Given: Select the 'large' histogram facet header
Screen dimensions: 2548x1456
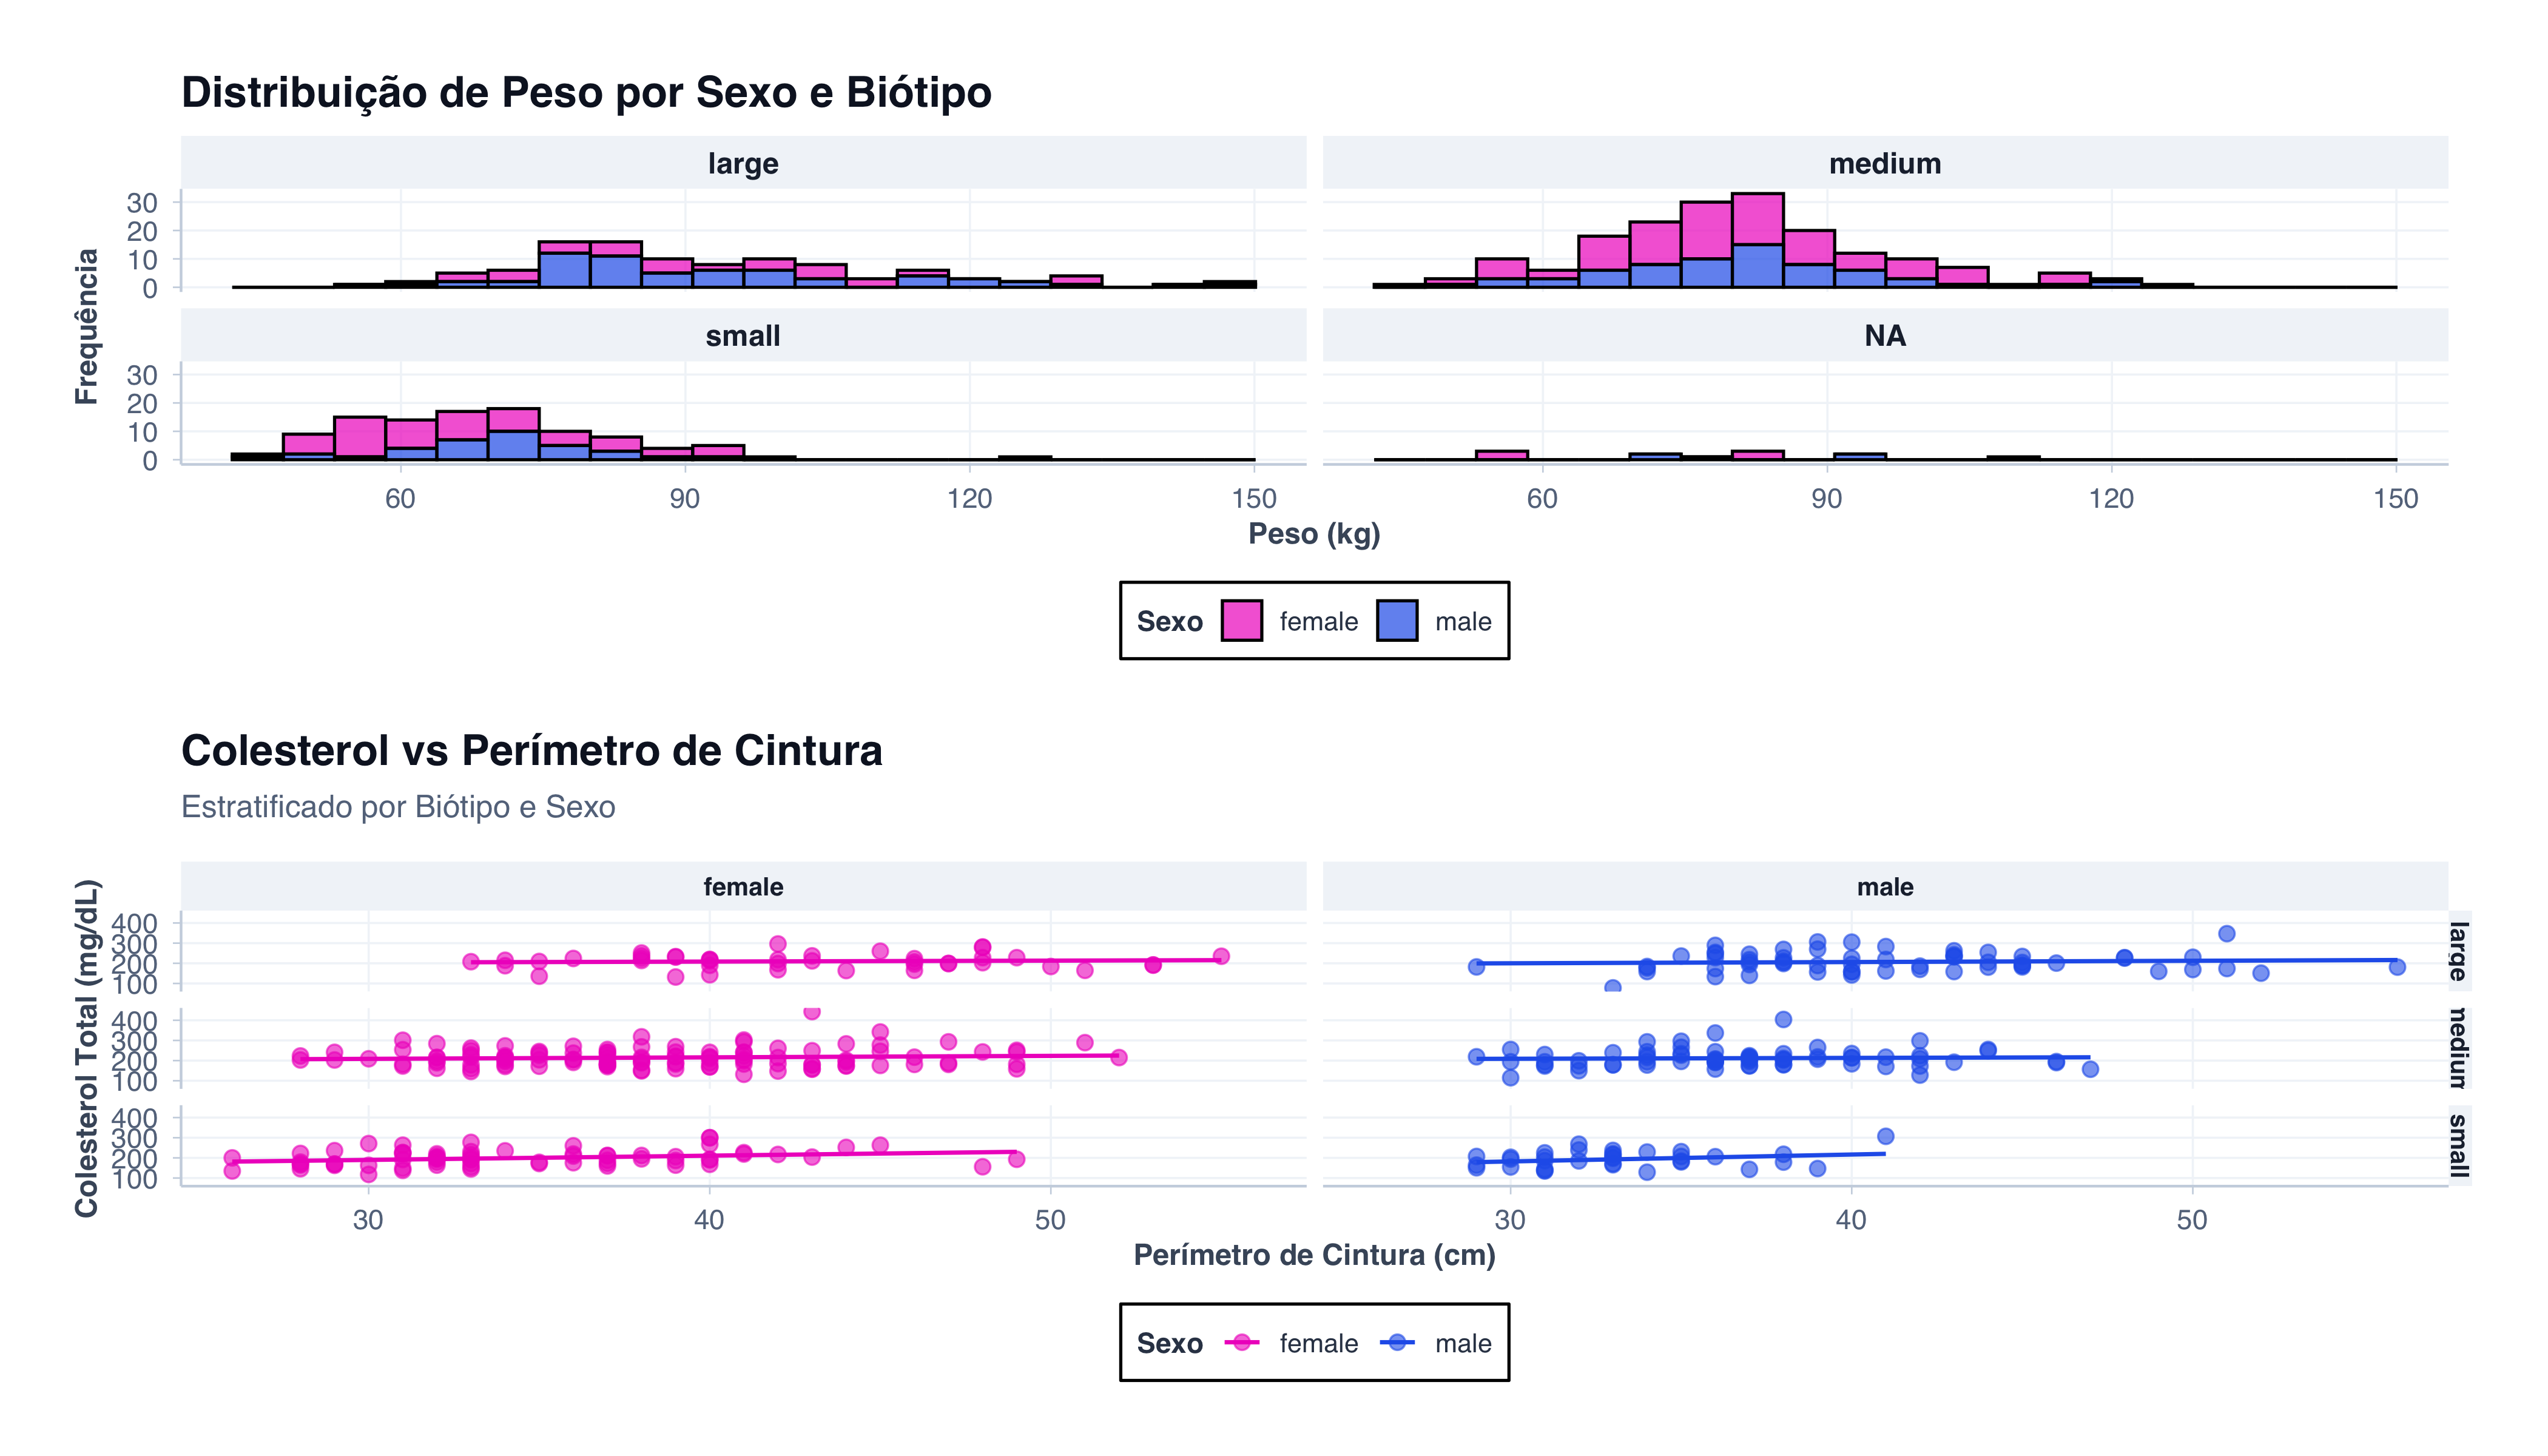Looking at the screenshot, I should click(x=743, y=163).
